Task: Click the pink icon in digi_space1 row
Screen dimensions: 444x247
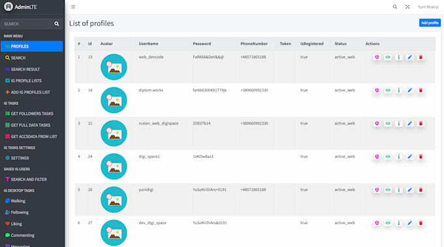Action: tap(377, 156)
